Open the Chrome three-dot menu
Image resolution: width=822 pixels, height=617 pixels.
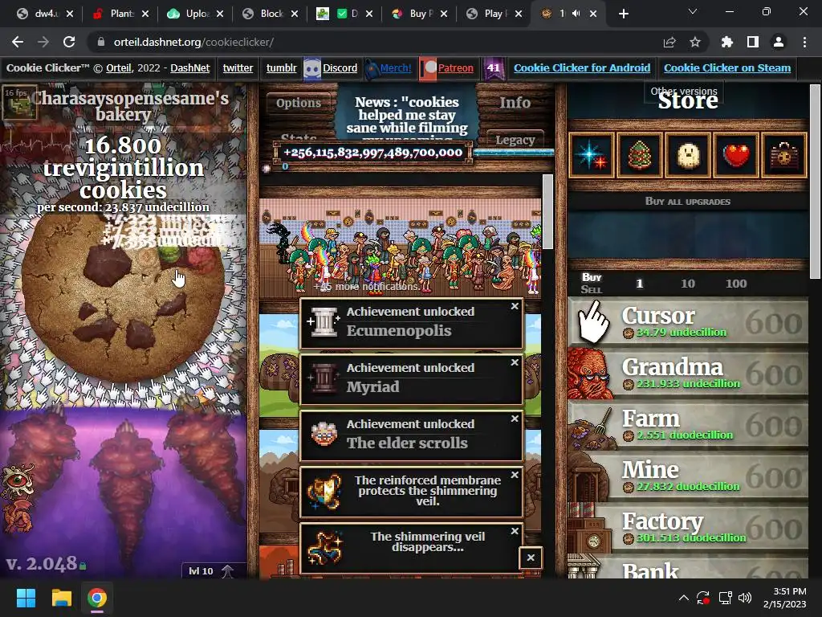[804, 42]
